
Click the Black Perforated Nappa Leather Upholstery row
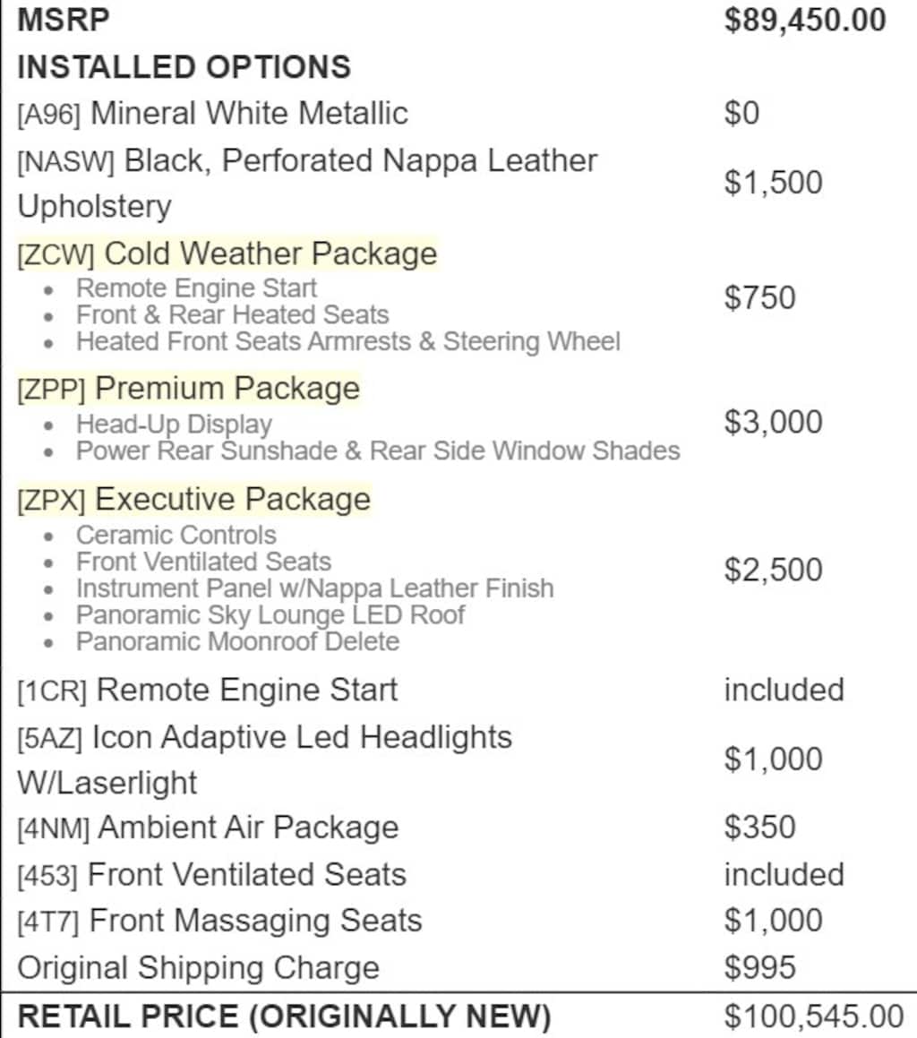[306, 183]
